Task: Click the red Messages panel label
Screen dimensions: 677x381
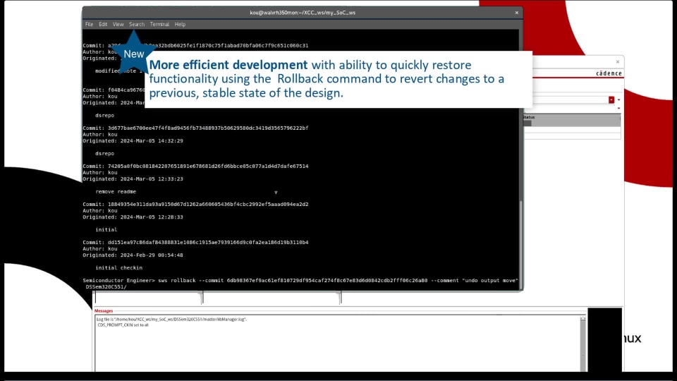Action: (x=104, y=310)
